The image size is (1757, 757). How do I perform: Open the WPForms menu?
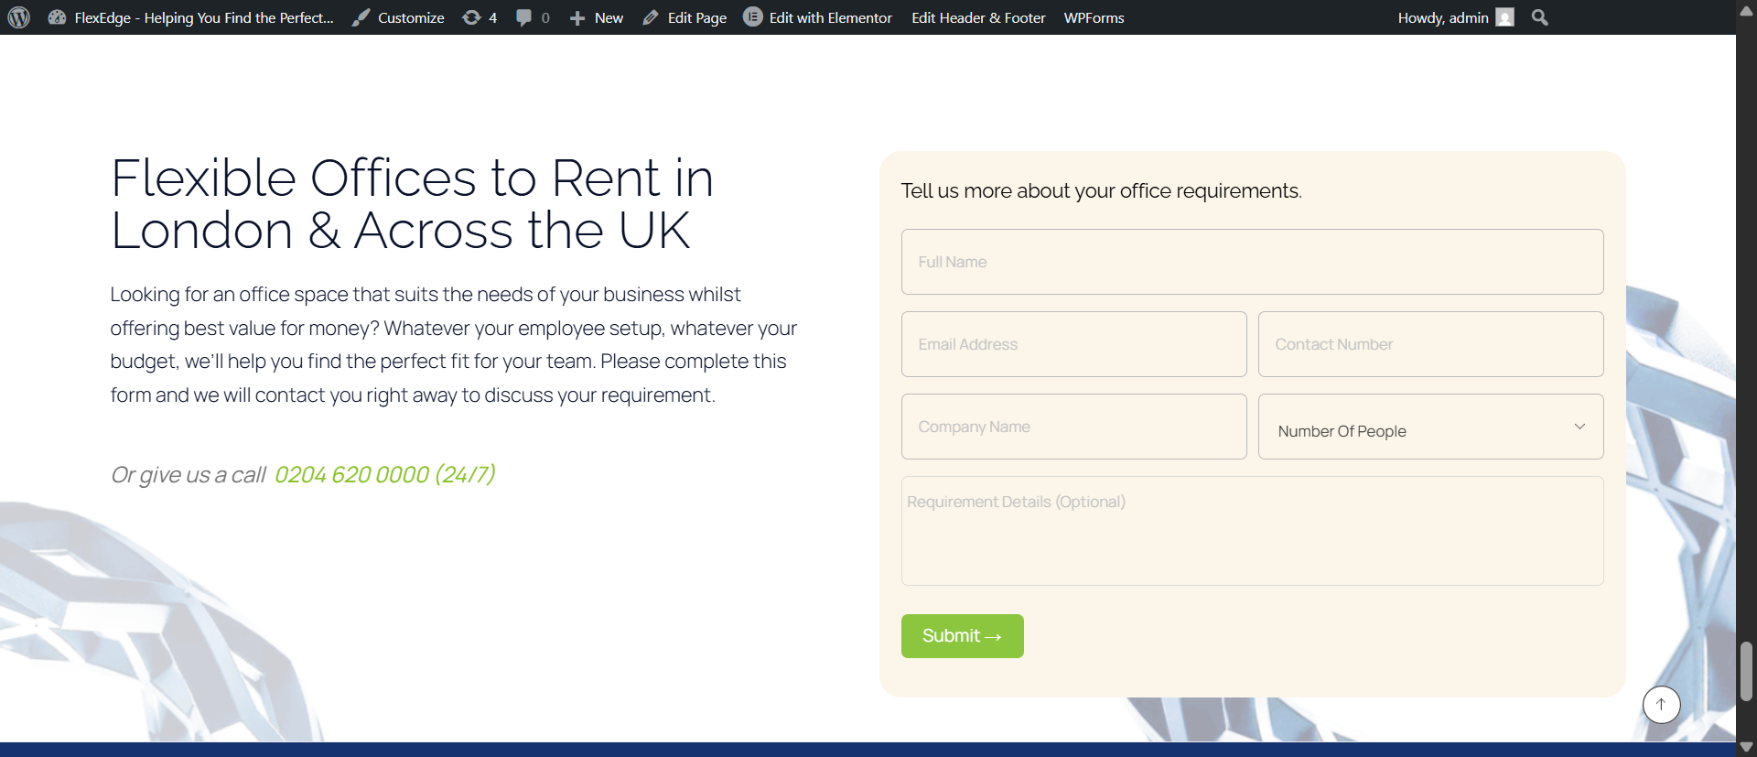pyautogui.click(x=1094, y=17)
